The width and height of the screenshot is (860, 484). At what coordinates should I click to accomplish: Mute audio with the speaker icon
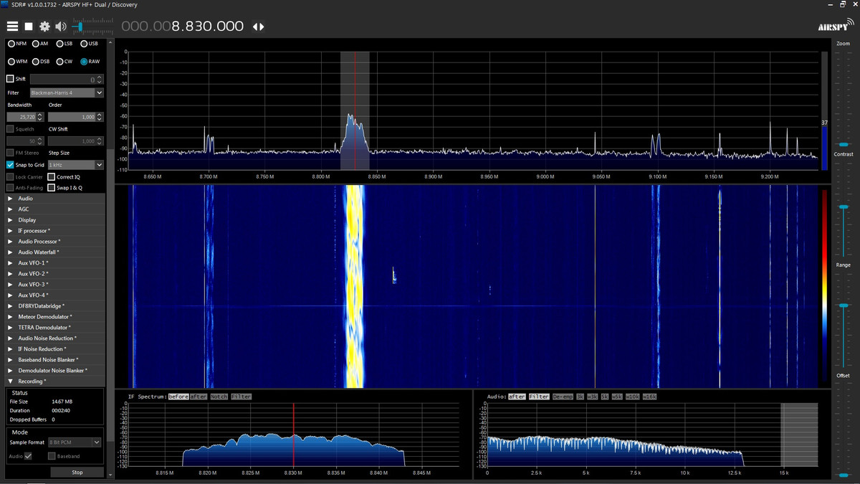(60, 27)
